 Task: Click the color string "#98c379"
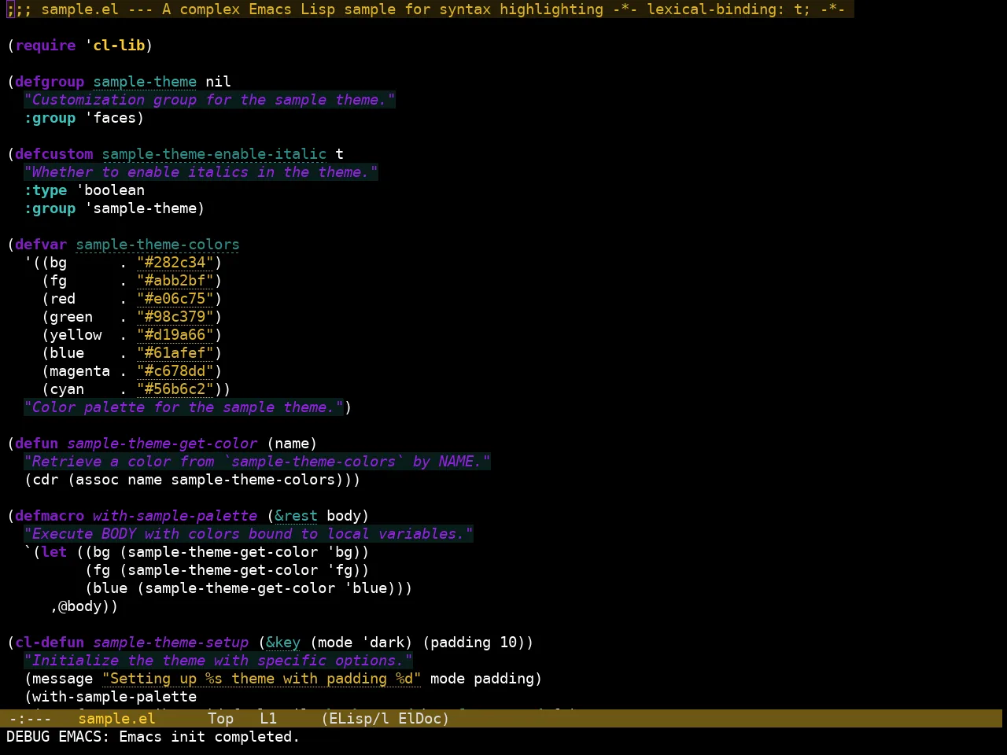(x=175, y=317)
